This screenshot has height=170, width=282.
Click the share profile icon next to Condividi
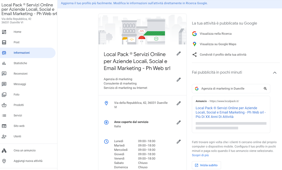(x=194, y=54)
